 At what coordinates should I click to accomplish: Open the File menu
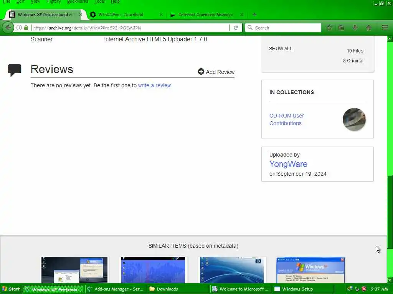(7, 2)
